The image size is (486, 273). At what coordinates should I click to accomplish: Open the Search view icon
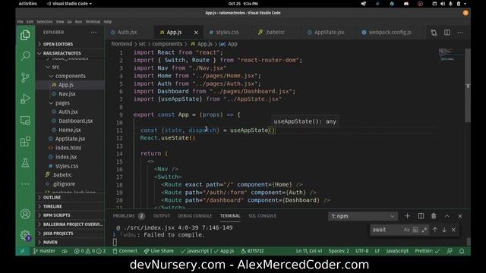tap(25, 56)
